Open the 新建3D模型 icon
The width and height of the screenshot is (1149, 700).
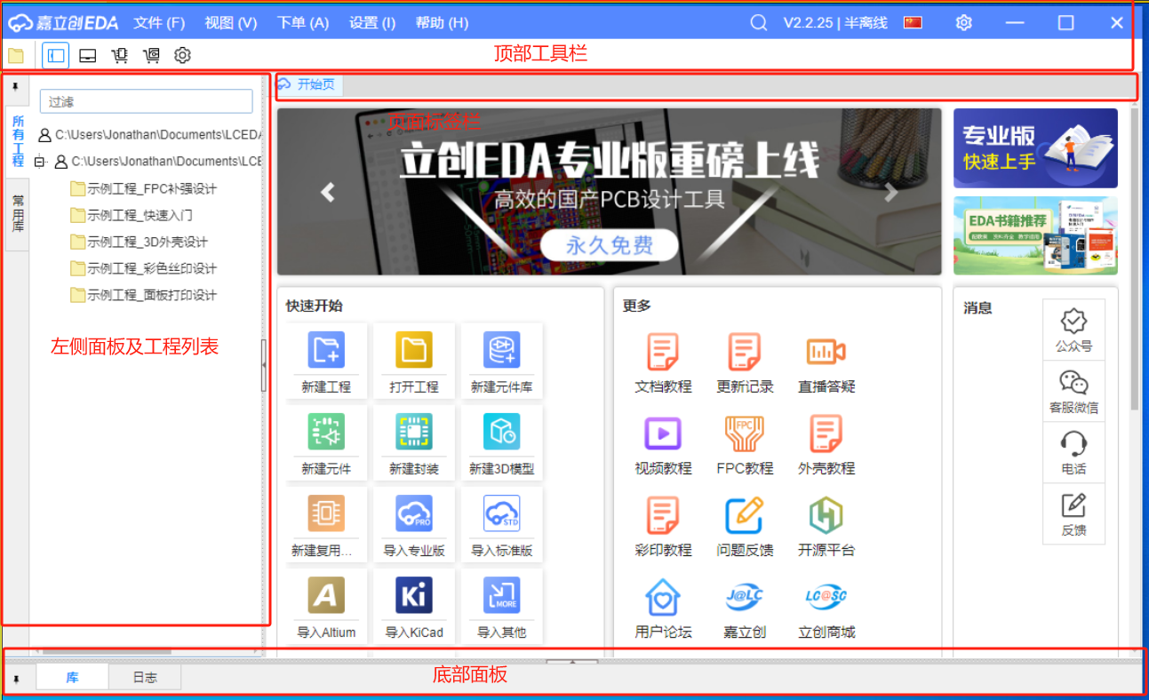pyautogui.click(x=502, y=432)
